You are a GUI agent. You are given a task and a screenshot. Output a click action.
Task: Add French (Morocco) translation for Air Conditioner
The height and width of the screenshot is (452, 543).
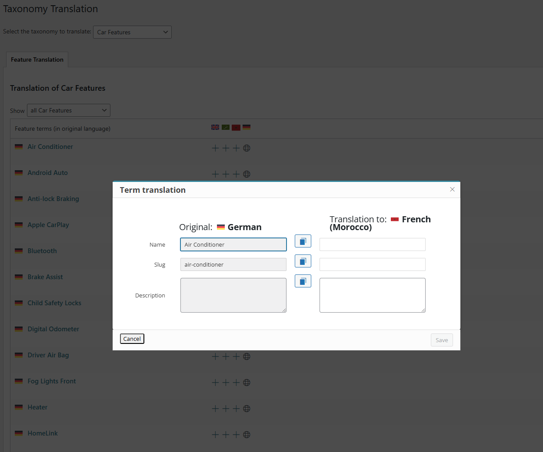(236, 148)
